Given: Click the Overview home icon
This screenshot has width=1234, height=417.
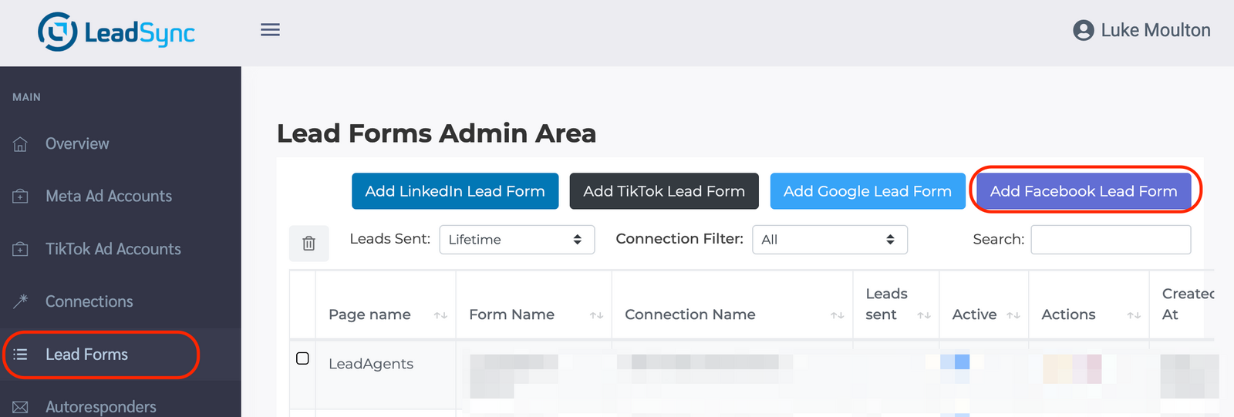Looking at the screenshot, I should (21, 144).
